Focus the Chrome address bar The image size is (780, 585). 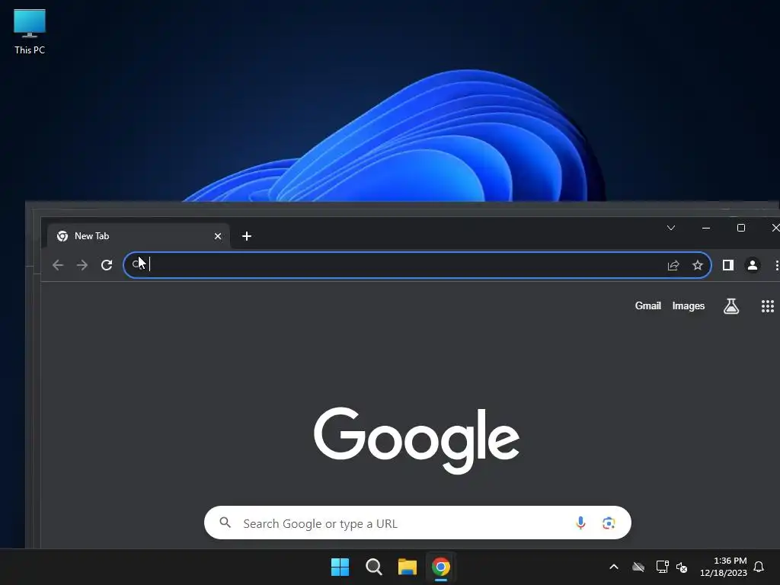(x=417, y=265)
